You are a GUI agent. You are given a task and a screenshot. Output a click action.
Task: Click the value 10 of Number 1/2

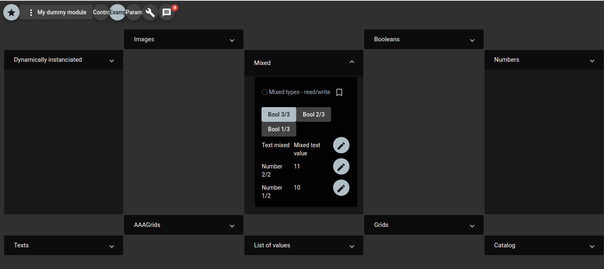point(297,188)
